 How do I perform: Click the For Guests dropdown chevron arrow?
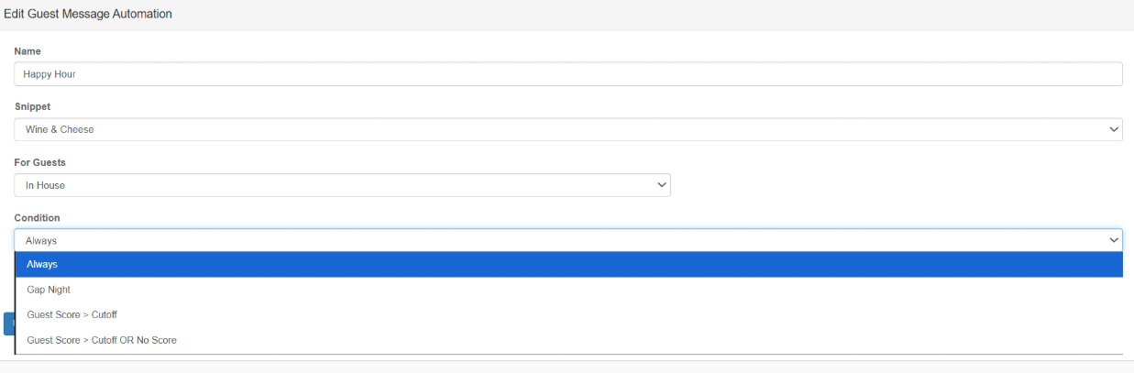point(662,185)
